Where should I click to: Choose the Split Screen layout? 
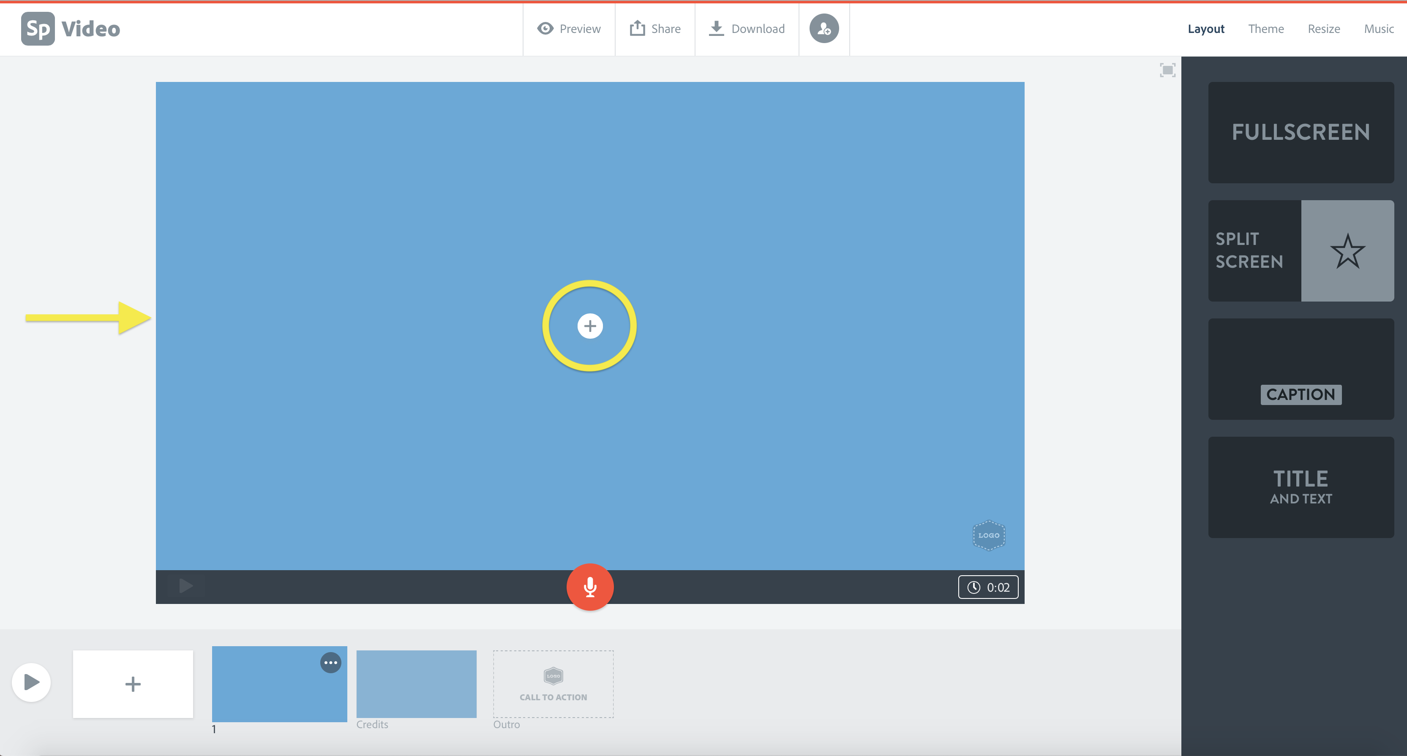1301,250
